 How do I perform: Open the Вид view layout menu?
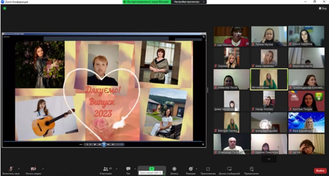point(323,8)
